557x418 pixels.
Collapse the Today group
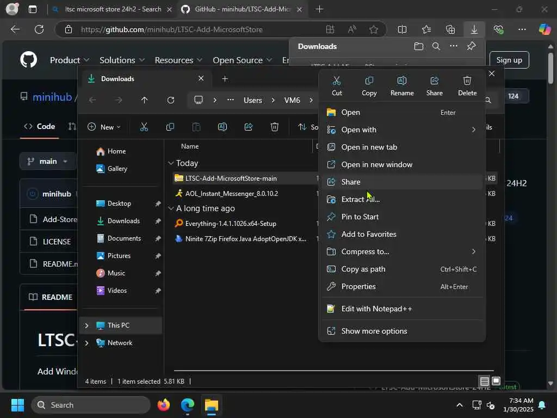pos(171,163)
